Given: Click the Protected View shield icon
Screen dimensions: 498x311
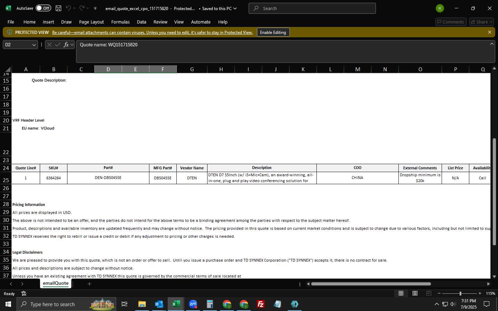Looking at the screenshot, I should coord(10,32).
